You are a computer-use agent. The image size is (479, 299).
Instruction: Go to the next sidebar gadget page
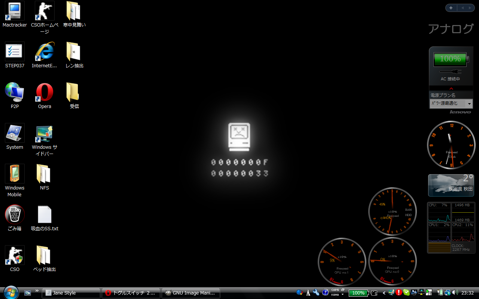click(470, 8)
